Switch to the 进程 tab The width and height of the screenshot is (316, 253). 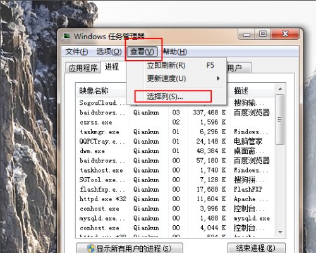coord(112,67)
